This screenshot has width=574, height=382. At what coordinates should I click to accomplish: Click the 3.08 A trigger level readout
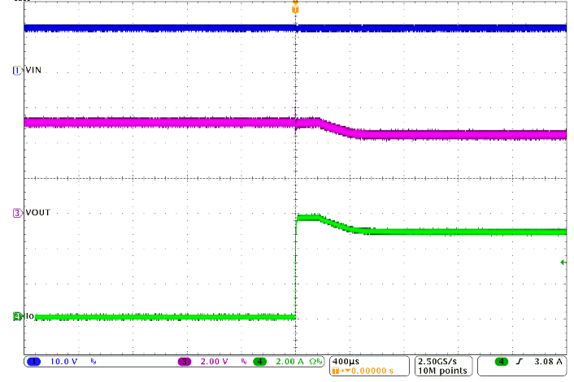pyautogui.click(x=548, y=360)
